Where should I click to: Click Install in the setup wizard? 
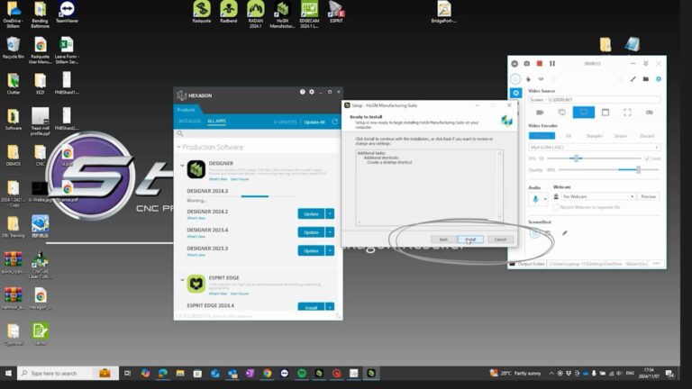[x=470, y=240]
